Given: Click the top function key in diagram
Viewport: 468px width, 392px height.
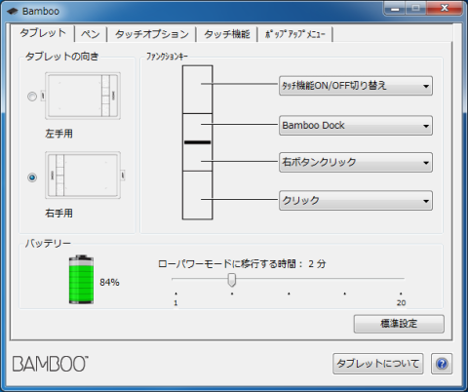Looking at the screenshot, I should (x=197, y=90).
